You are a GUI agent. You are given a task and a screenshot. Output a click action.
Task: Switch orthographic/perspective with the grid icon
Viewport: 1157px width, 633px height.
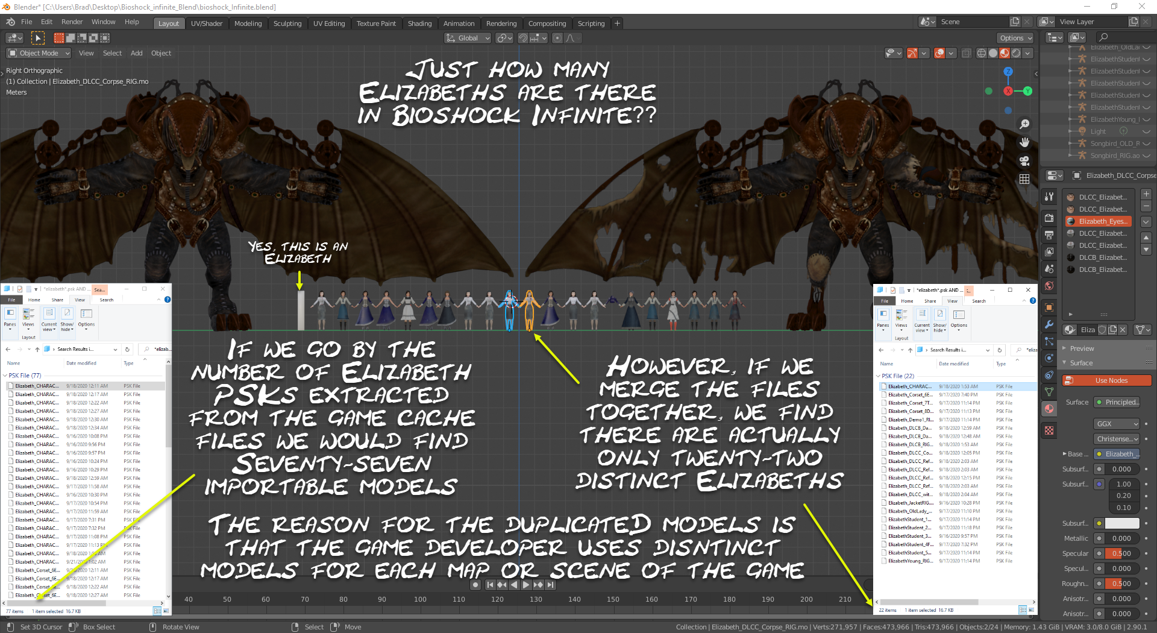pos(1024,179)
